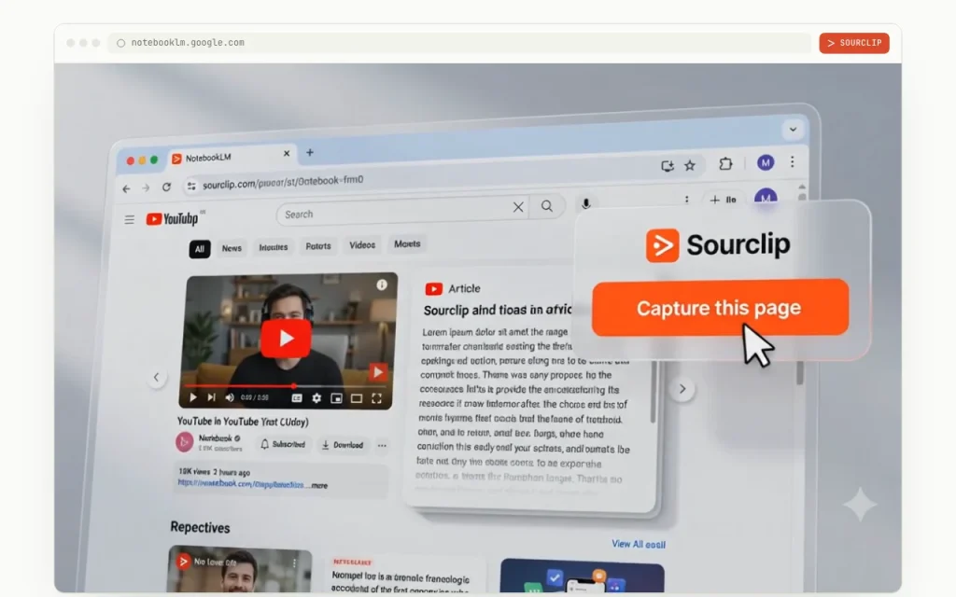Reload the page with the refresh icon
Screen dimensions: 956x597
pos(166,187)
